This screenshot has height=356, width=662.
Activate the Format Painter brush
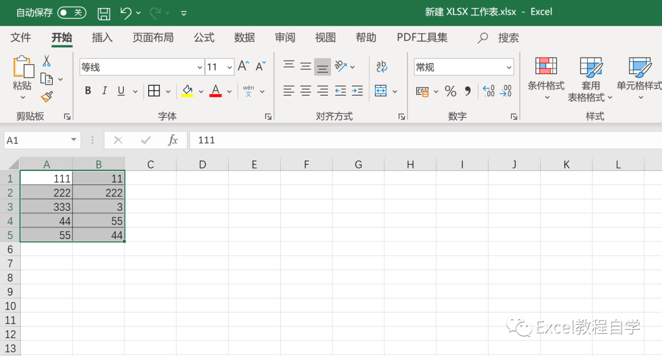coord(47,97)
